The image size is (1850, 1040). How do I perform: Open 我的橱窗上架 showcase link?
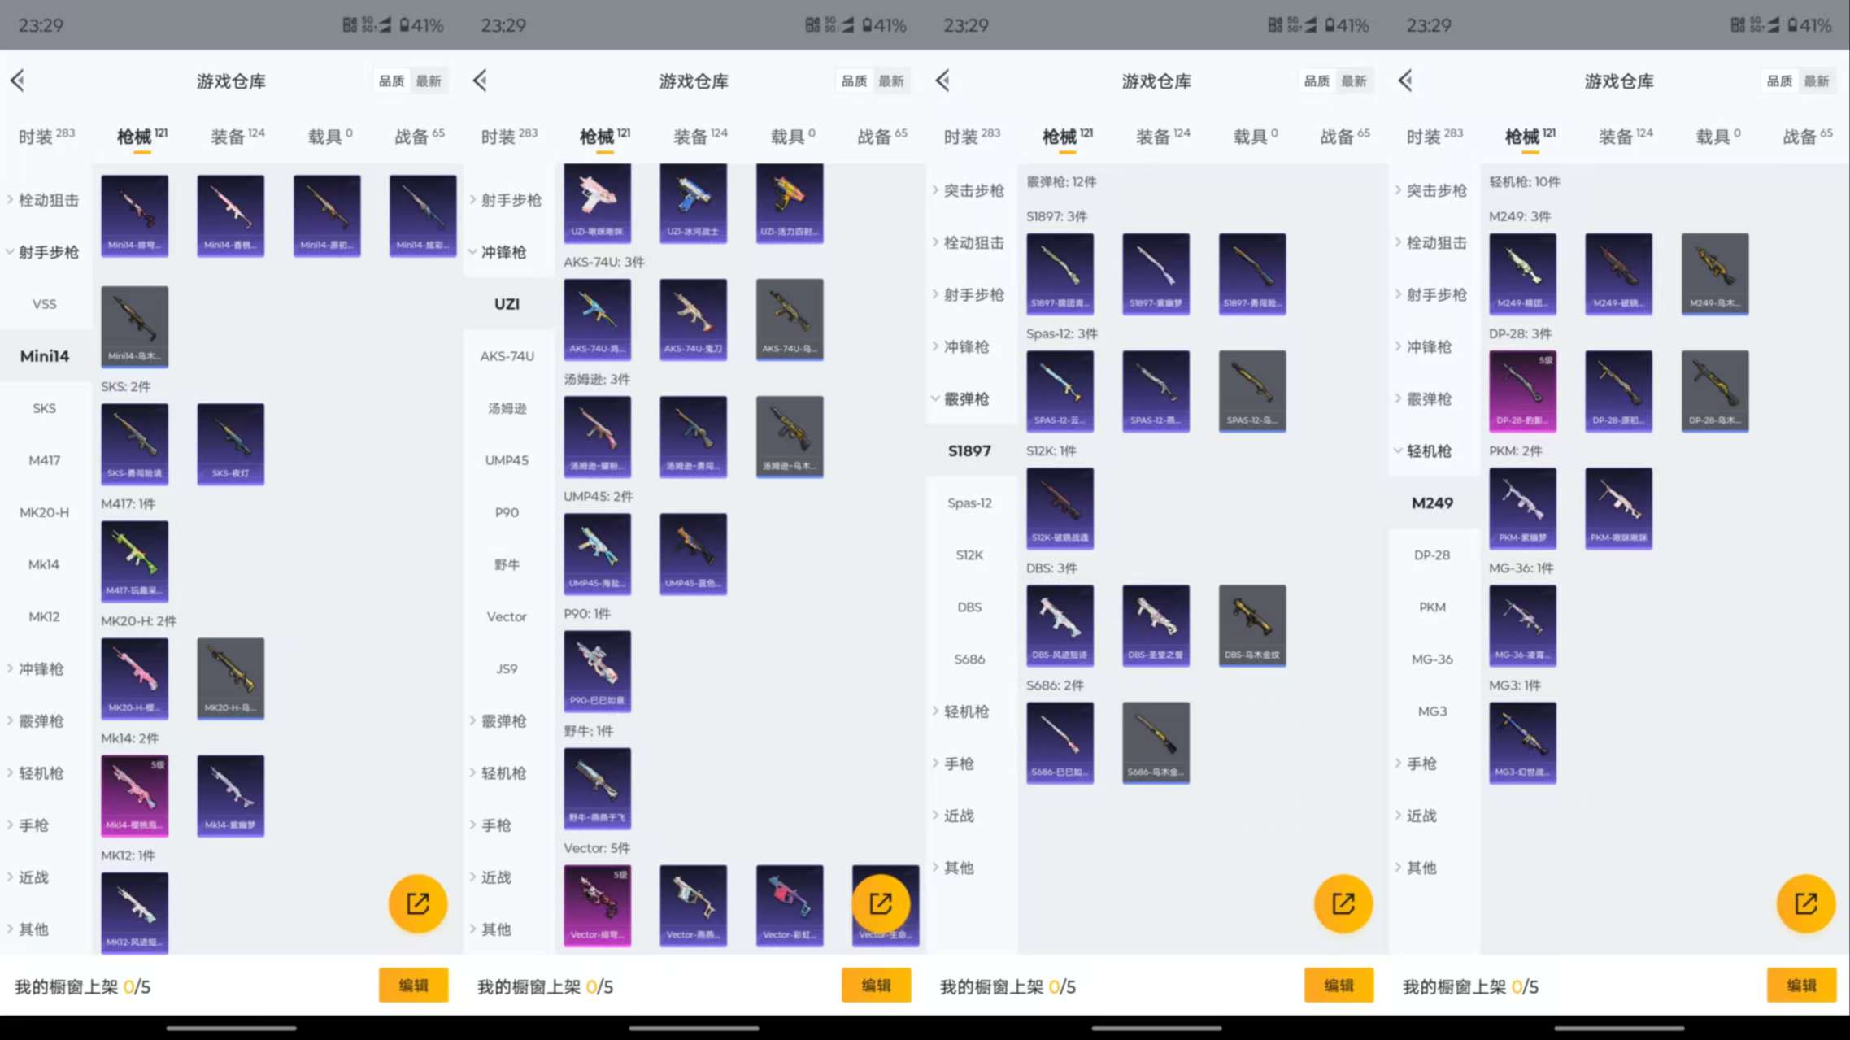pos(83,986)
